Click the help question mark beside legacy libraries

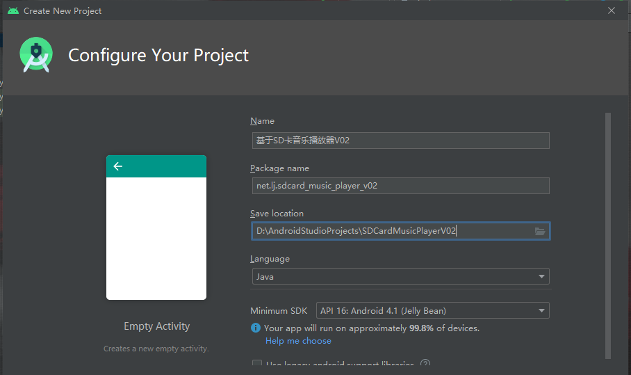(425, 362)
